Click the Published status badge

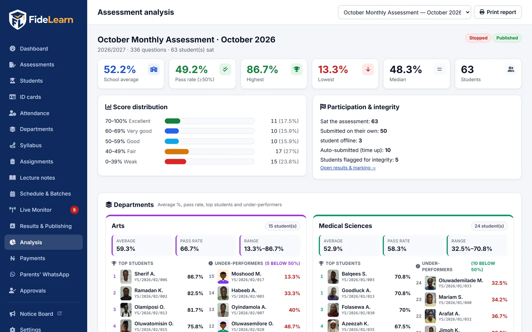(x=507, y=38)
